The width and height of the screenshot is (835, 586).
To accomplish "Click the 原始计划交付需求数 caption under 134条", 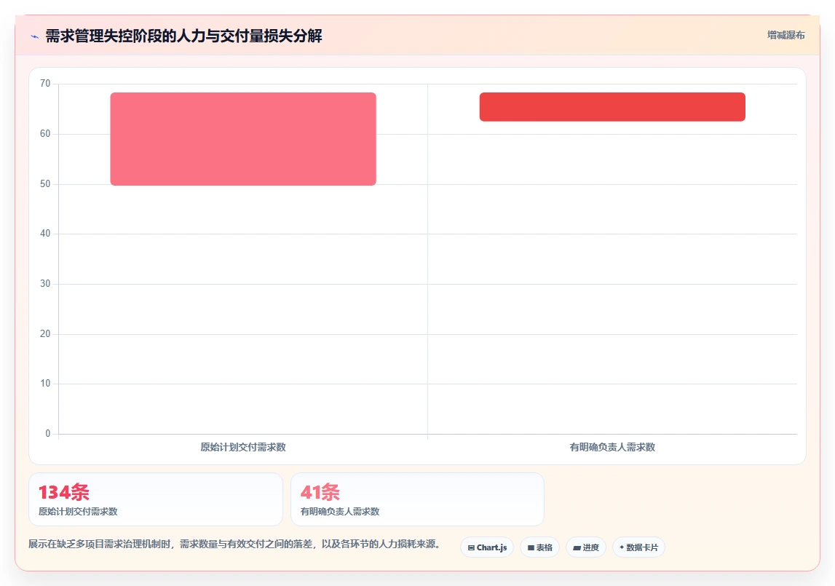I will click(78, 512).
